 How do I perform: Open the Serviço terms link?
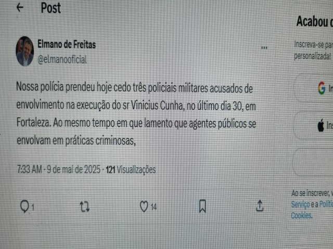[300, 204]
